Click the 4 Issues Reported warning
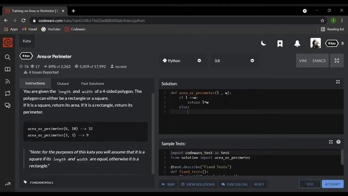The image size is (348, 196). tap(41, 72)
